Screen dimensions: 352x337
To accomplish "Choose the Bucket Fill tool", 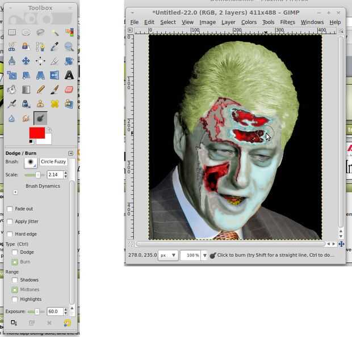I will coord(12,89).
